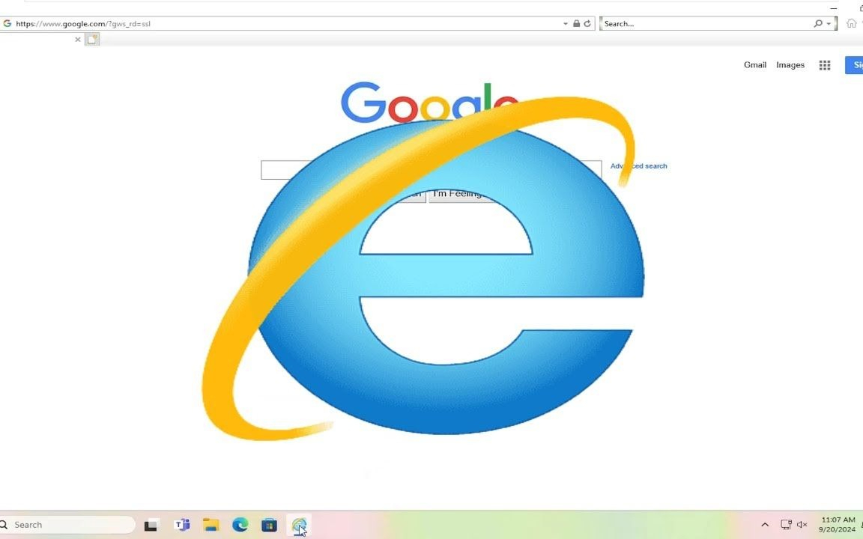Open Microsoft Teams from the taskbar
Screen dimensions: 863x539
[181, 526]
